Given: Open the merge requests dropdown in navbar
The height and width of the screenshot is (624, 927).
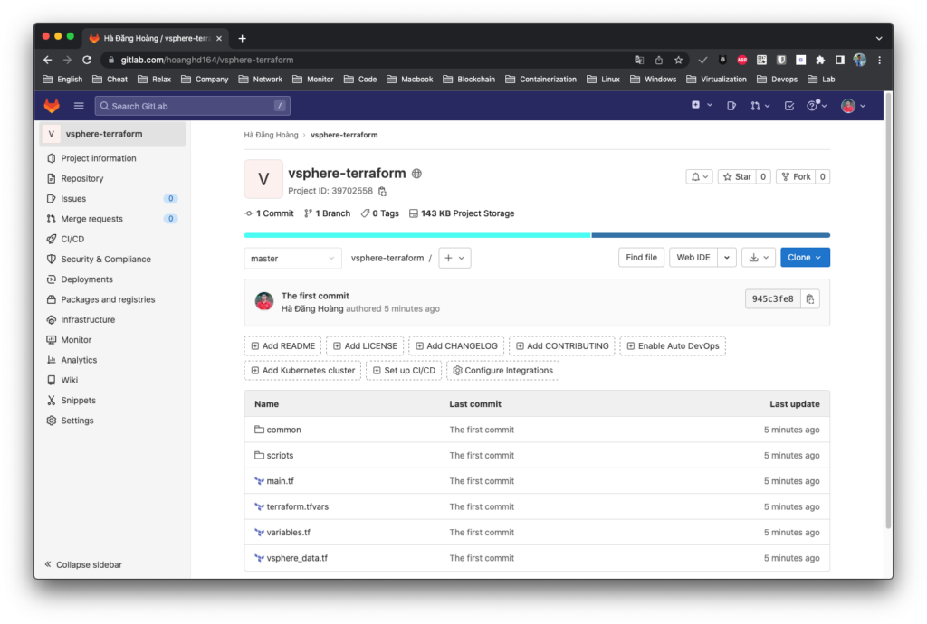Looking at the screenshot, I should (760, 106).
